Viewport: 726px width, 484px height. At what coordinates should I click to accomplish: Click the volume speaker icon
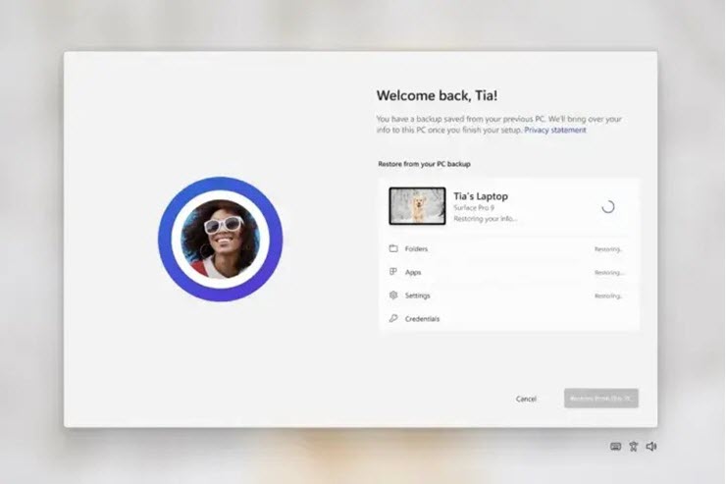point(651,446)
